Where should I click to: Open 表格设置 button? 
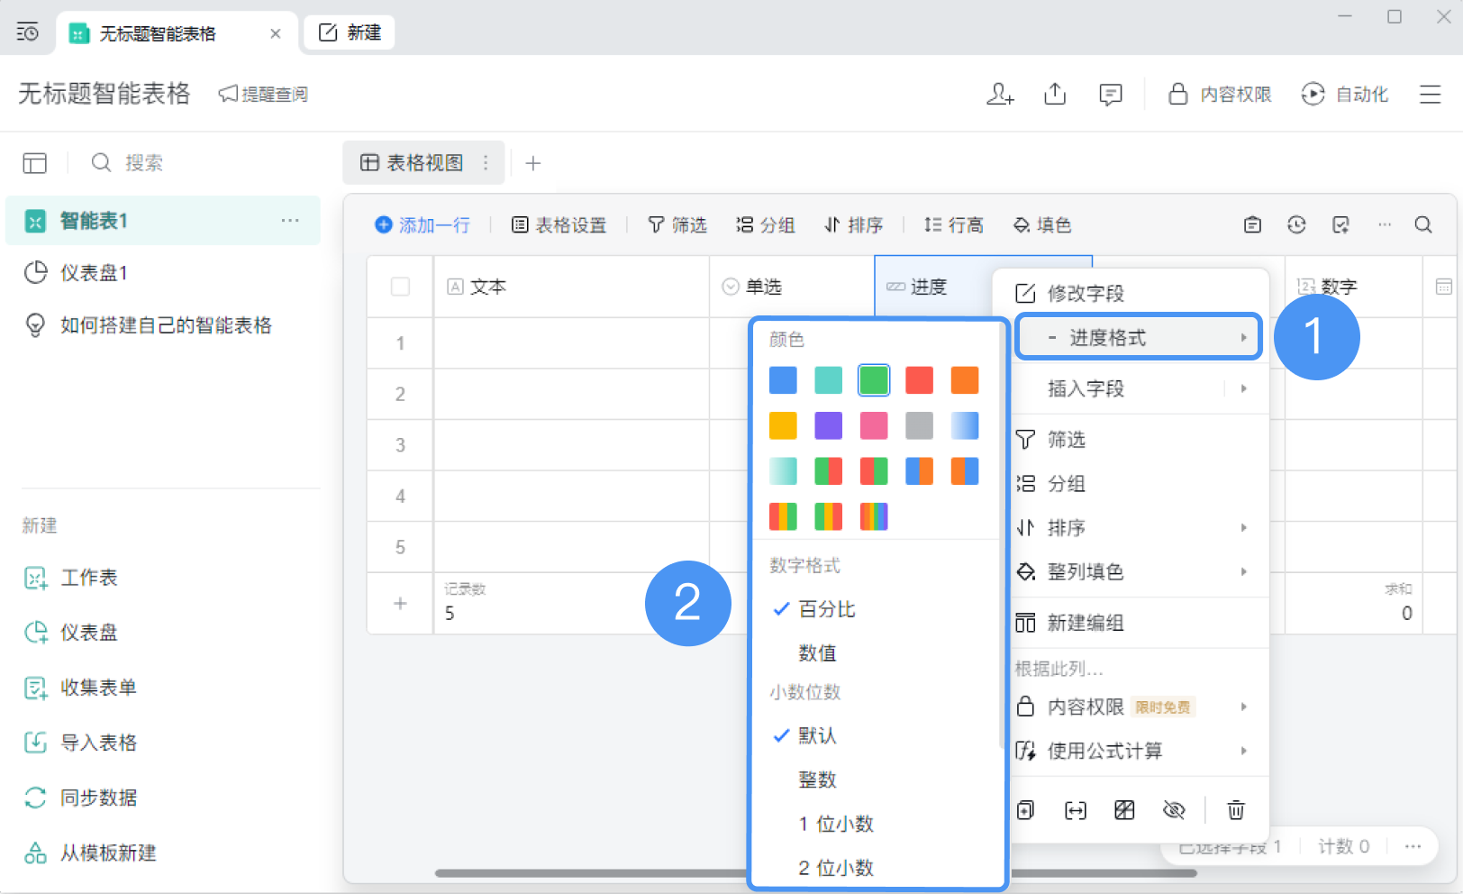click(x=559, y=224)
